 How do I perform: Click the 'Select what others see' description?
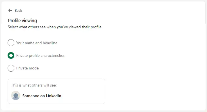click(x=55, y=27)
